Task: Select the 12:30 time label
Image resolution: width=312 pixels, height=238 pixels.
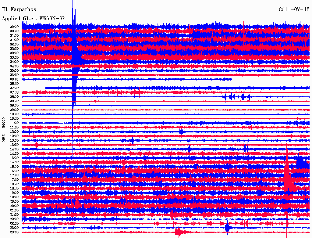Action: (14, 136)
